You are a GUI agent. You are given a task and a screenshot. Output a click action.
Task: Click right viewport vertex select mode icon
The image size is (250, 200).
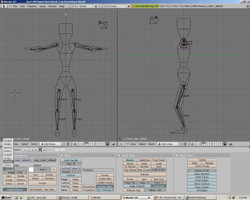(x=198, y=144)
